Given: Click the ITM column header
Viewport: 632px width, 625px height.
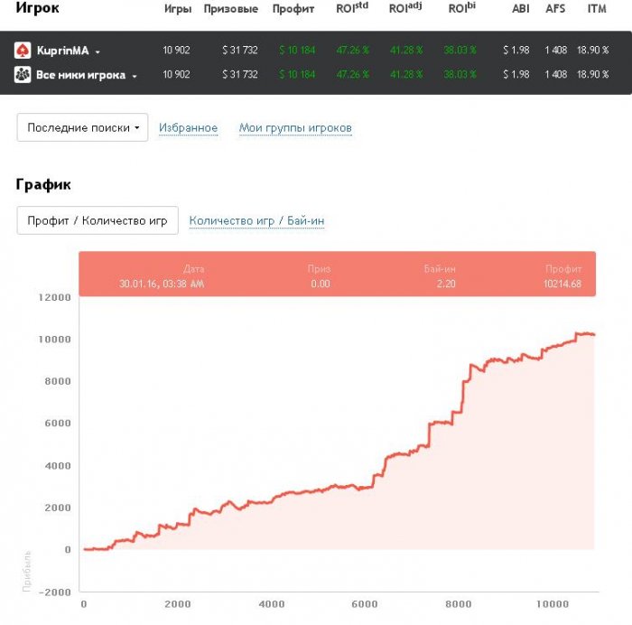Looking at the screenshot, I should click(x=597, y=9).
